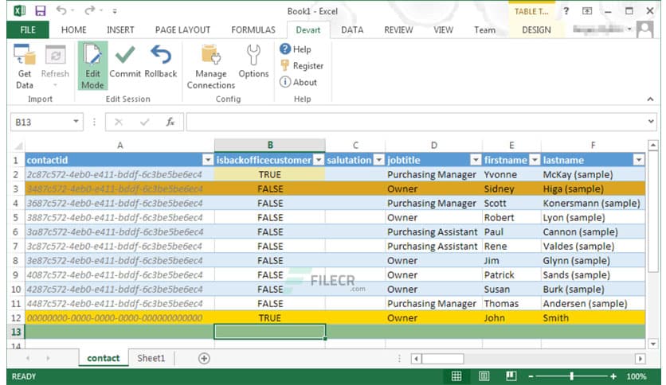Open the isbackofficecustomer filter dropdown

coord(319,160)
